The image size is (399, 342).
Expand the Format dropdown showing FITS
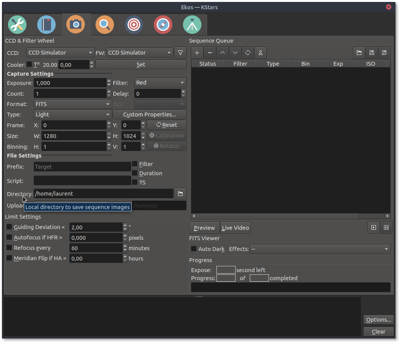click(73, 104)
